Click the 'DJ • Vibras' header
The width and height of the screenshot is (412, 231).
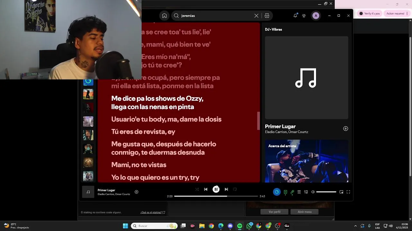274,30
